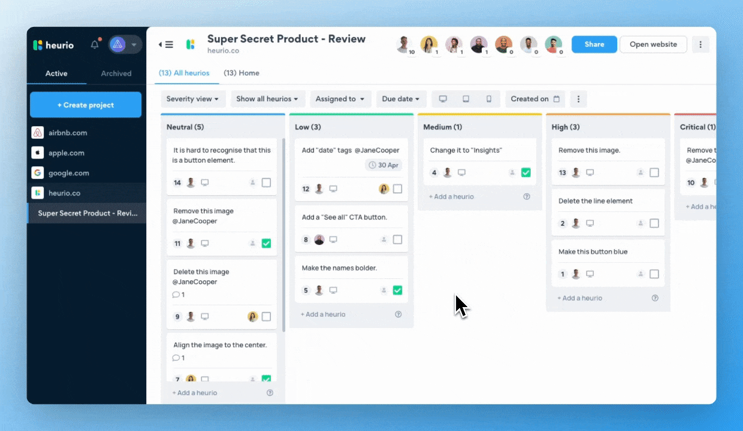Screen dimensions: 743x431
Task: Uncheck the "Change it to Insights" checkbox
Action: click(x=525, y=172)
